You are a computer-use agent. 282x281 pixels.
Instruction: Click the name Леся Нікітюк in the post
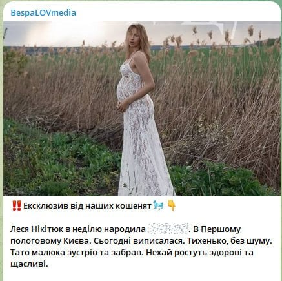pos(37,229)
